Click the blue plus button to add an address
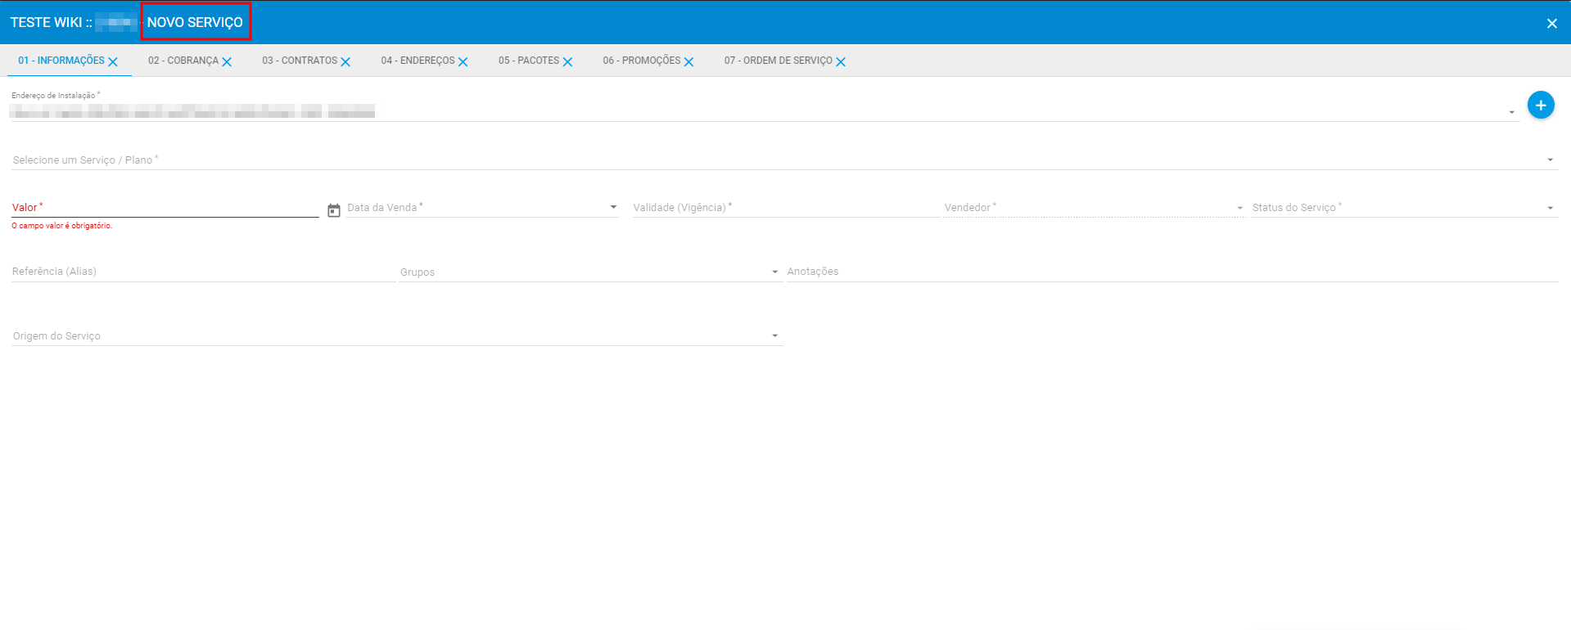The image size is (1571, 630). [x=1541, y=106]
